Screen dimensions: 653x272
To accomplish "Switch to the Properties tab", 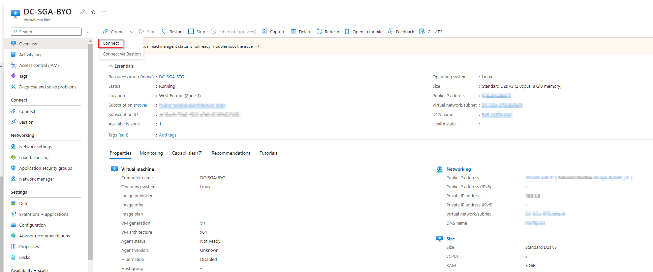I will click(x=121, y=153).
